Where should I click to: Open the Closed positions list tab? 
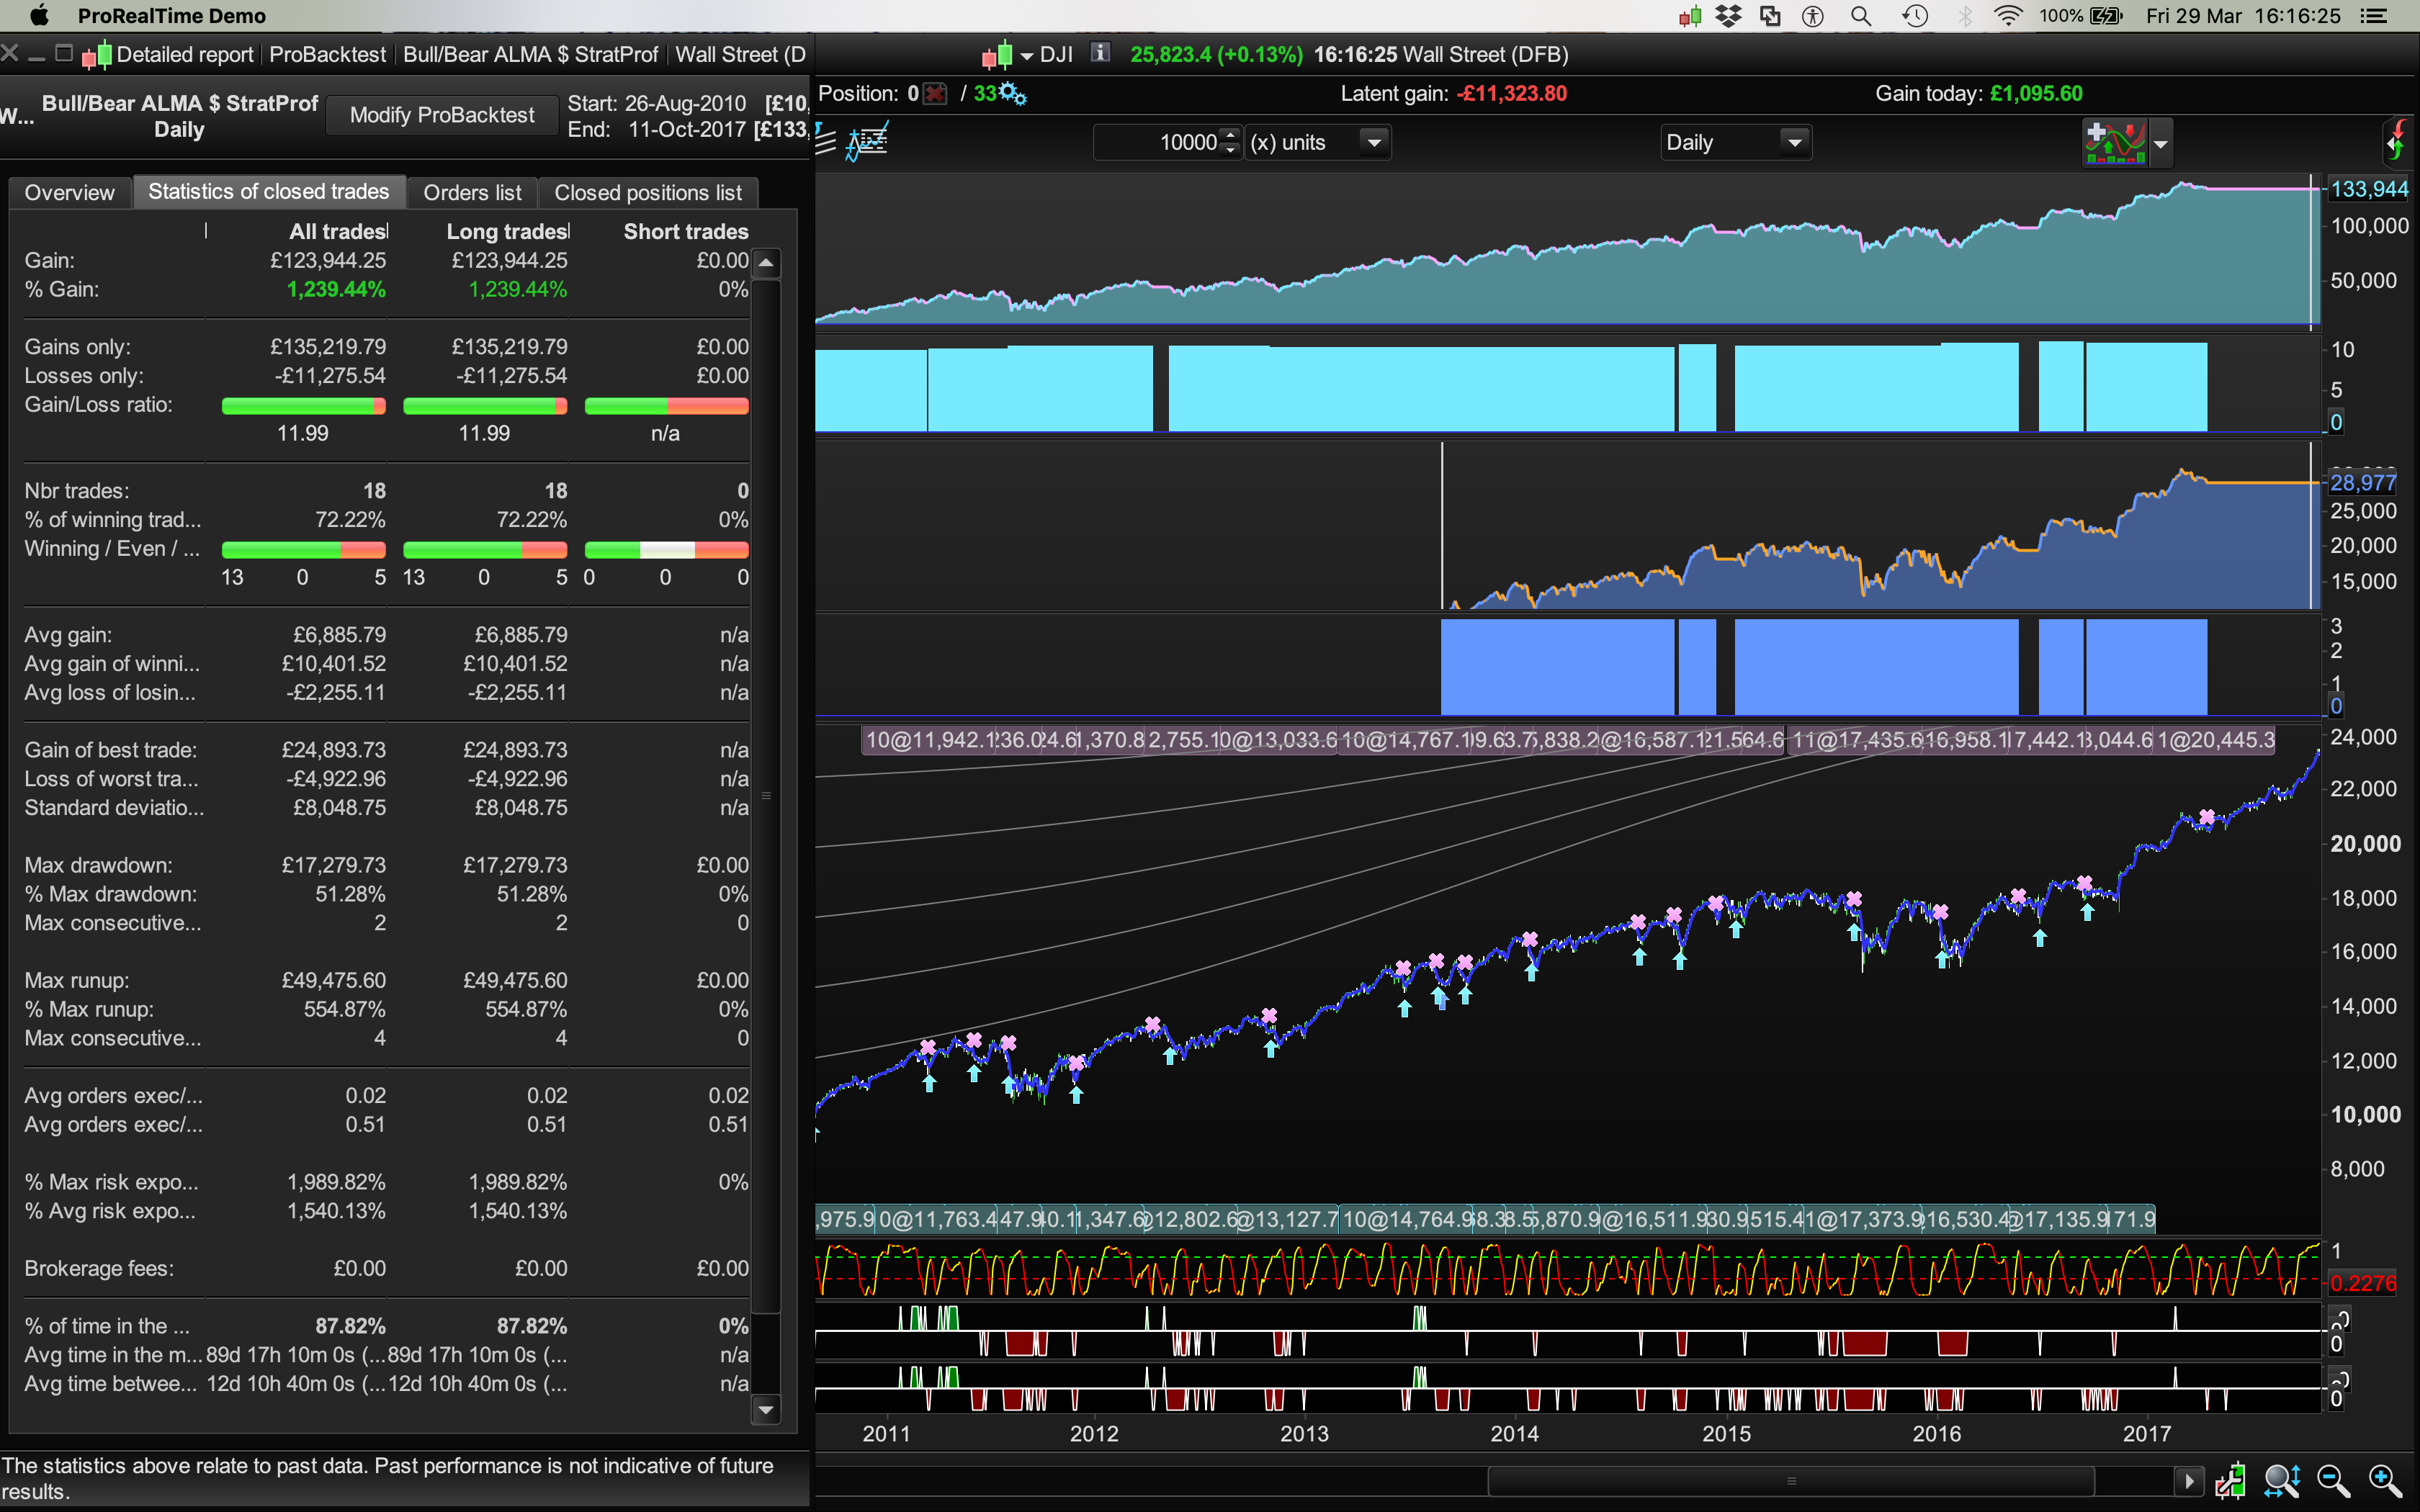pos(647,192)
